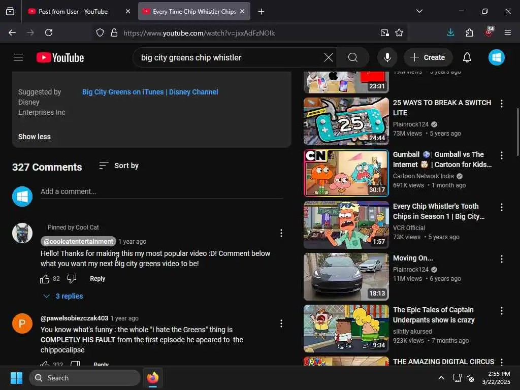More options for Switch Lite video

tap(501, 104)
